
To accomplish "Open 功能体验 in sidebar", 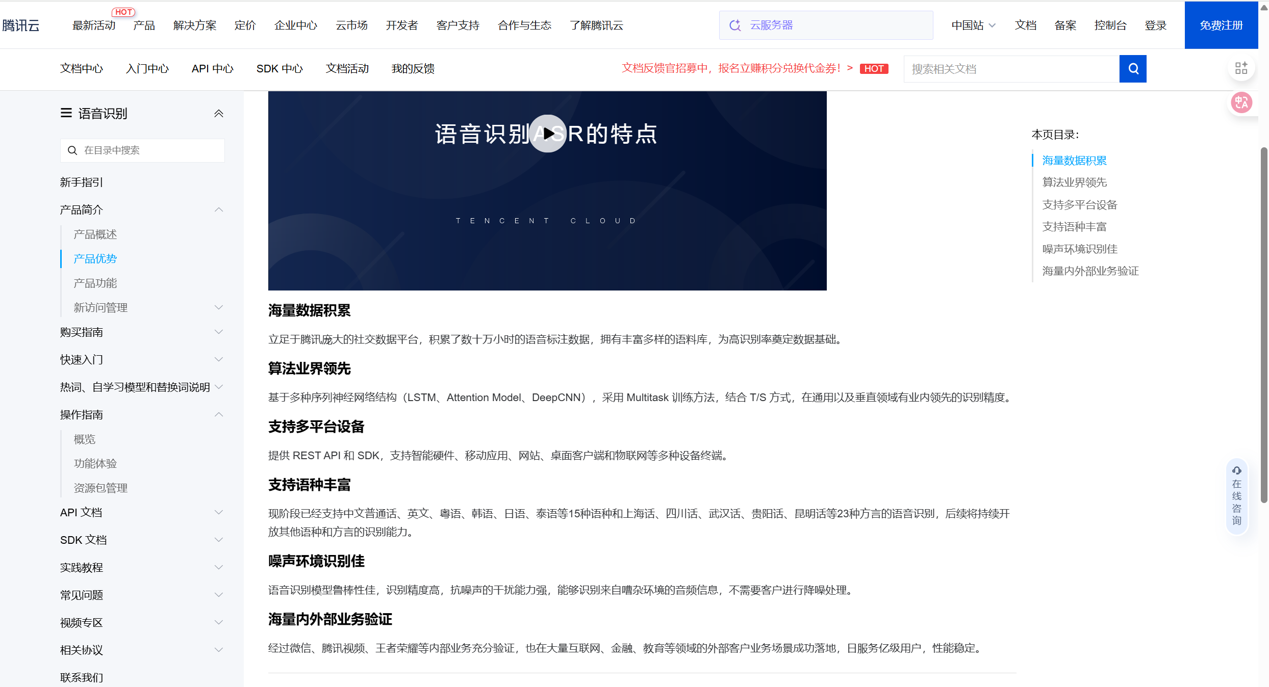I will 95,464.
